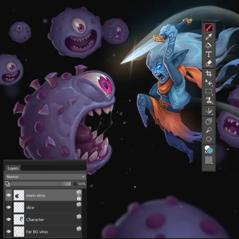Choose the Cloner stamp tool

(x=208, y=100)
